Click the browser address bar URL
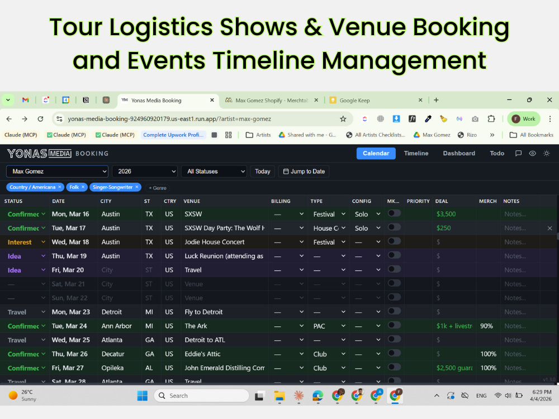 [x=169, y=119]
